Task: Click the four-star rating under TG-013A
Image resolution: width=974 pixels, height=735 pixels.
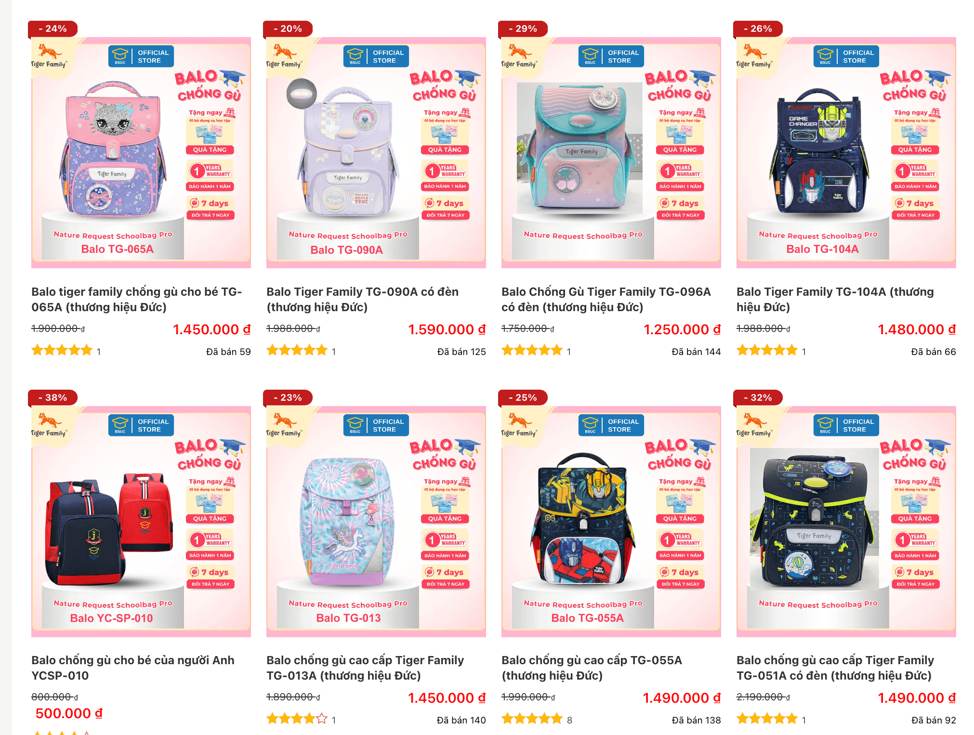Action: click(297, 719)
